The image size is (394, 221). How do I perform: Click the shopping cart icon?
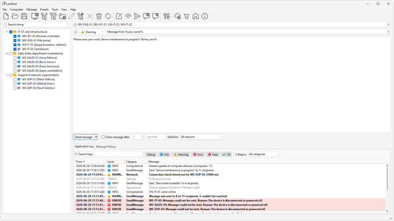coord(186,16)
